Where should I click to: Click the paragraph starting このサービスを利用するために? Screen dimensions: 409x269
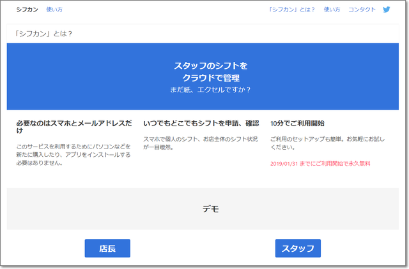coord(73,154)
